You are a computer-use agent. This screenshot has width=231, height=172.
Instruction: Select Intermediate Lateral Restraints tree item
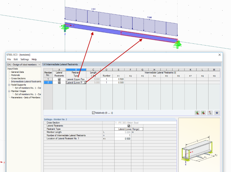[x=26, y=82]
